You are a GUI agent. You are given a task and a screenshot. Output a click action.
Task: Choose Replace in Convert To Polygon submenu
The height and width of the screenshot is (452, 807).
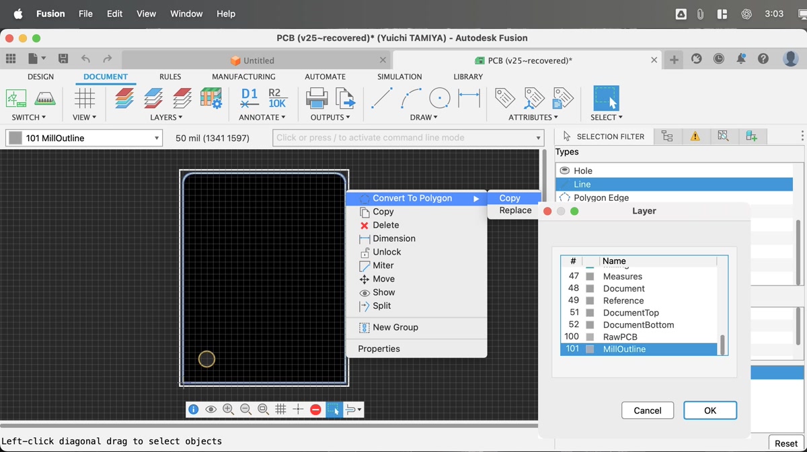pos(515,210)
